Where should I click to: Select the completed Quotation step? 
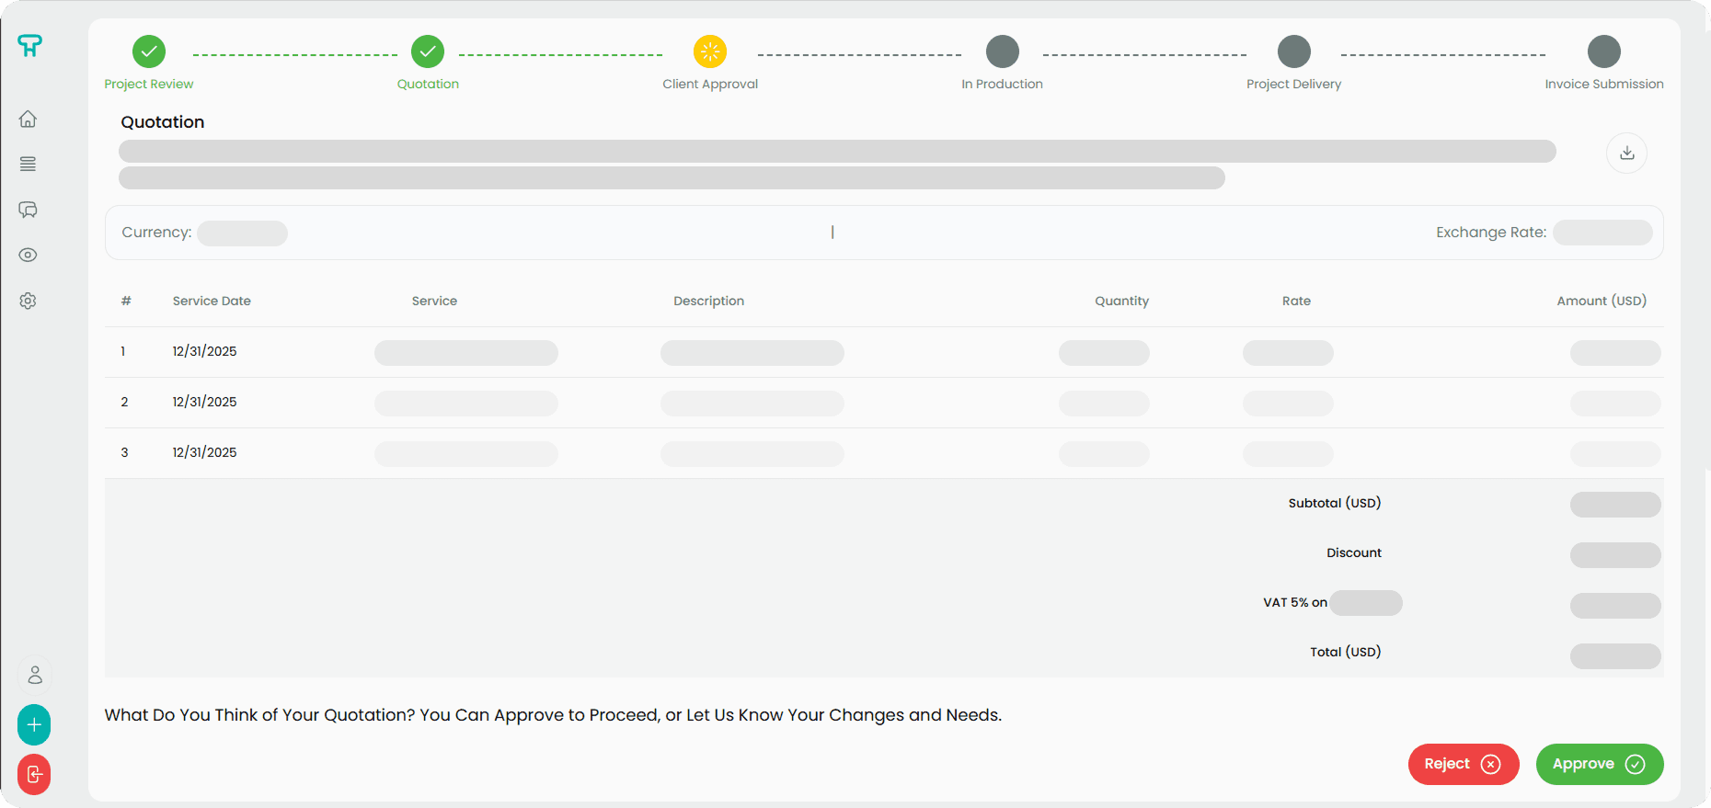coord(428,51)
